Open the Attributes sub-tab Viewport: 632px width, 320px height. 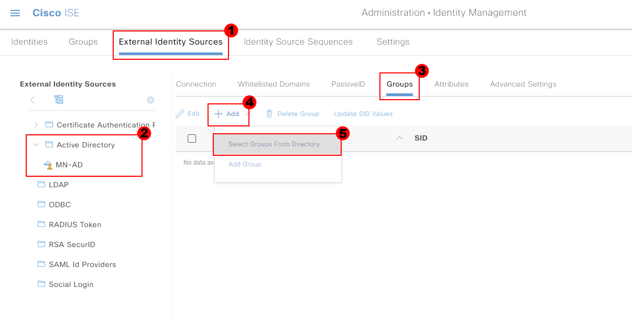coord(451,84)
